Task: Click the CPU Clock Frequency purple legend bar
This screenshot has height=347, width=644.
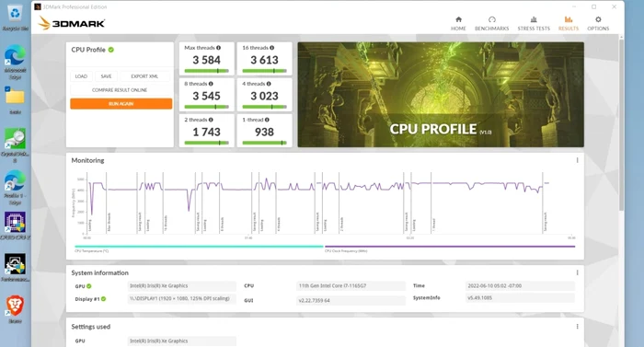Action: pos(450,247)
